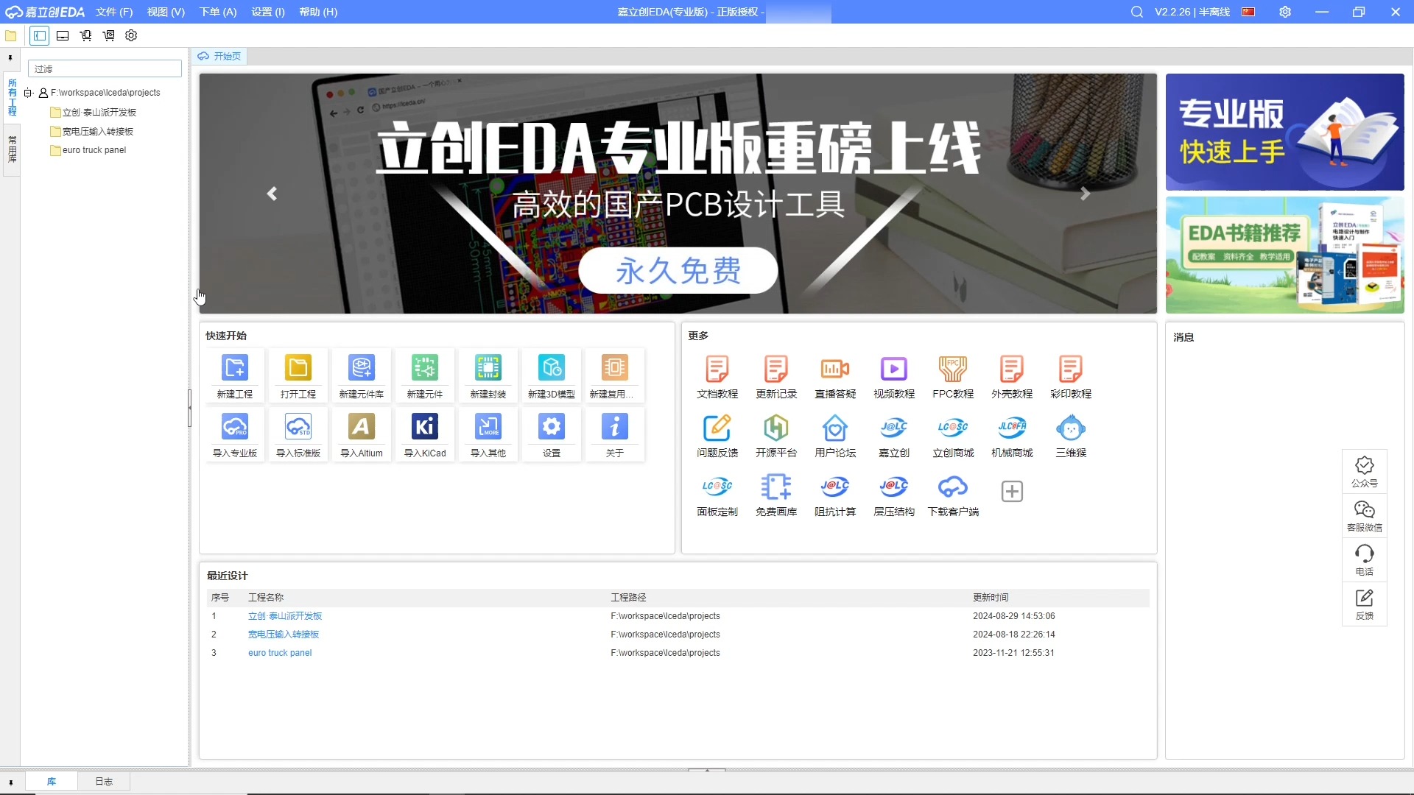Open the 设置 (I) menu
This screenshot has width=1414, height=795.
(x=268, y=12)
